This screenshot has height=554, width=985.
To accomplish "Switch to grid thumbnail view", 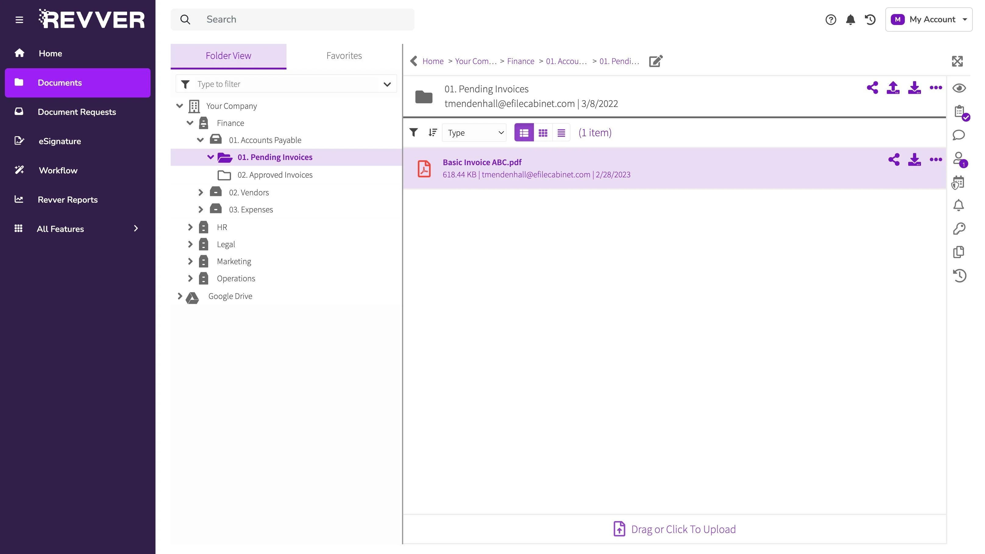I will (x=542, y=132).
